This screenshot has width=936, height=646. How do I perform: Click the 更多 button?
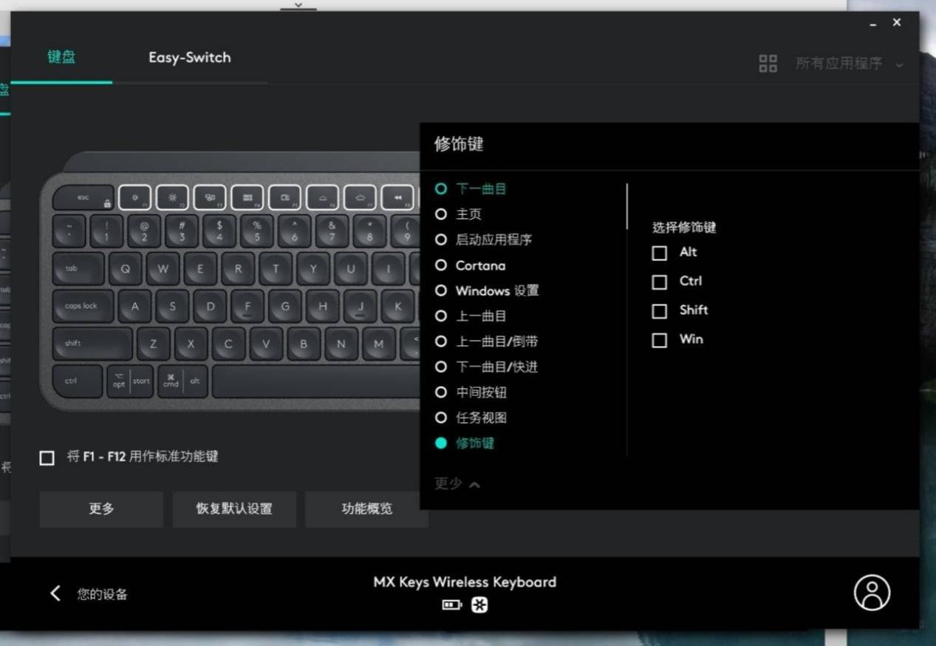(101, 509)
